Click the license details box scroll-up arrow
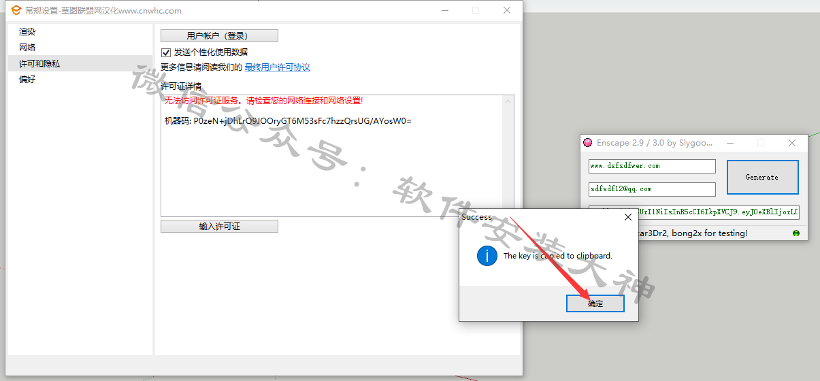This screenshot has height=381, width=820. pyautogui.click(x=508, y=102)
